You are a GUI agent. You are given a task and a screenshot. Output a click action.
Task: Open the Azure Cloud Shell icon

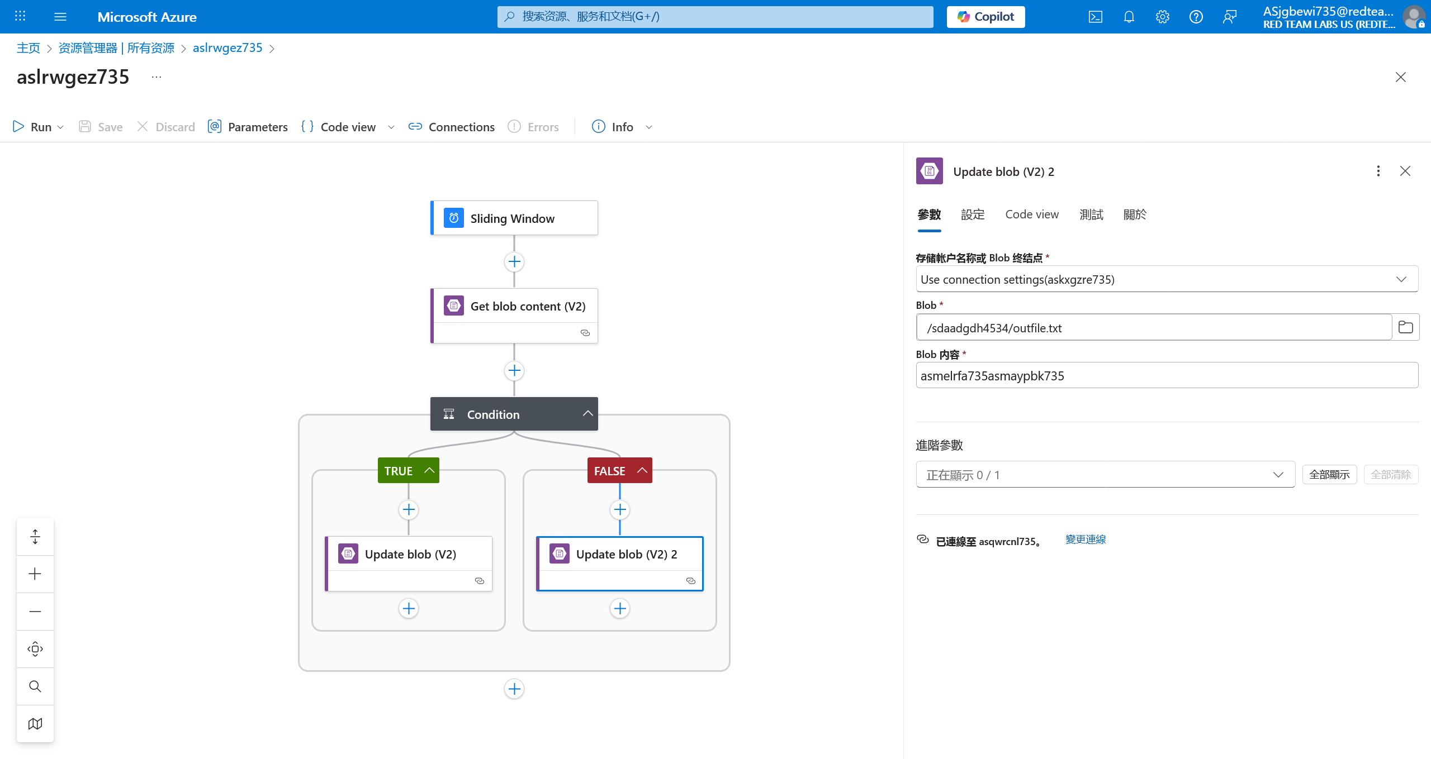[x=1095, y=17]
